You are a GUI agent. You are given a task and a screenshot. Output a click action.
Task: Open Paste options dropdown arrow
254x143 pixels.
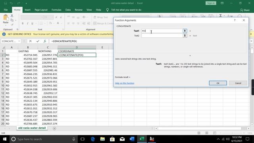click(x=6, y=25)
